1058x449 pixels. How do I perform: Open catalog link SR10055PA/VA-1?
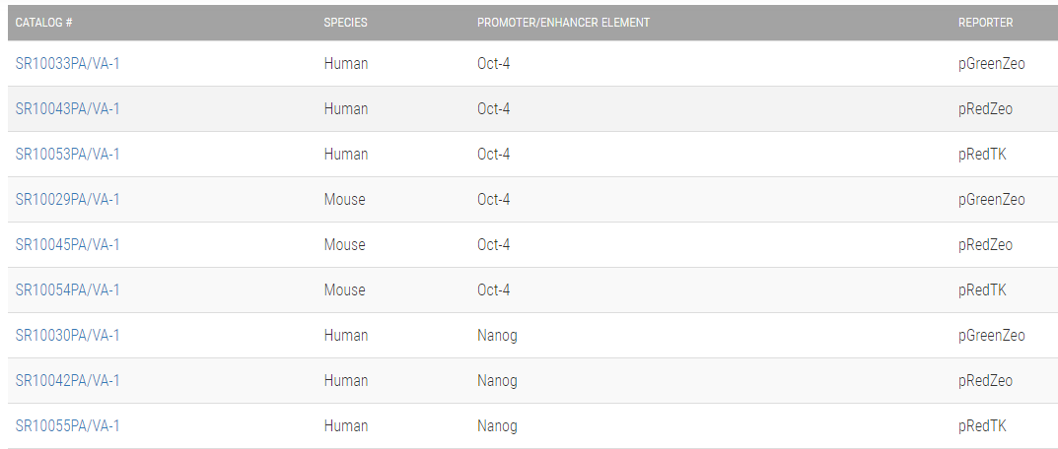68,426
